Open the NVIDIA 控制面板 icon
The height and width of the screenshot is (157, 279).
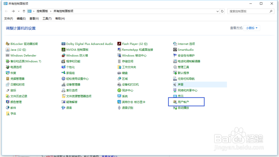click(63, 50)
